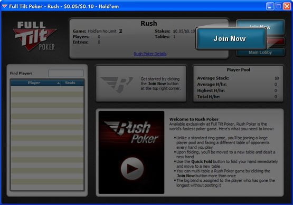
Task: Minimize the Full Tilt Poker window
Action: coord(269,6)
